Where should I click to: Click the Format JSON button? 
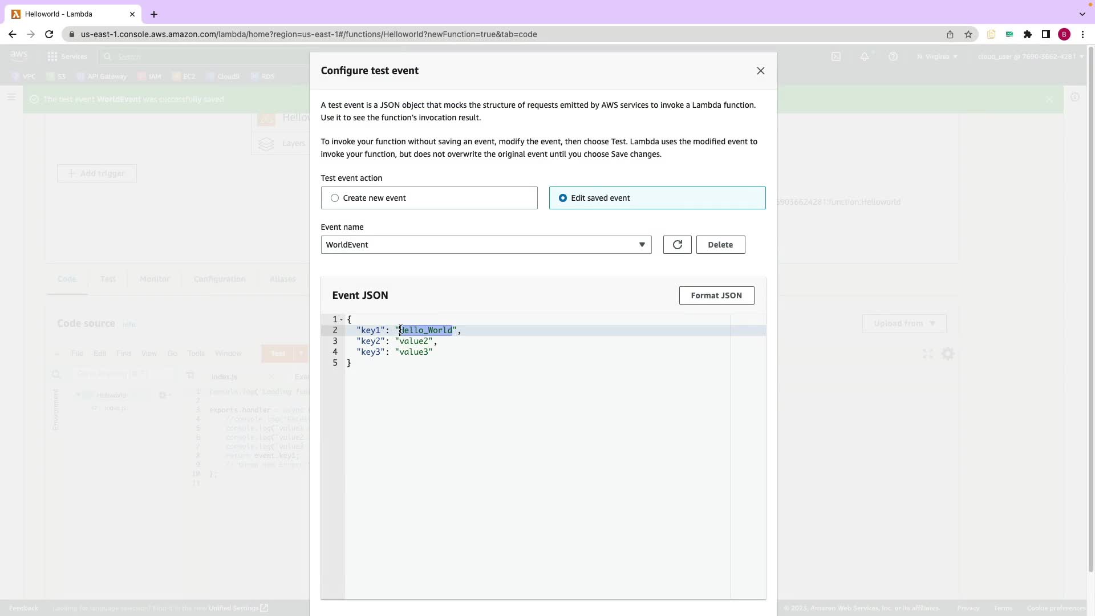[716, 295]
